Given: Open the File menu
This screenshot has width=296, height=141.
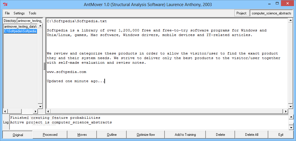Looking at the screenshot, I should coord(7,13).
